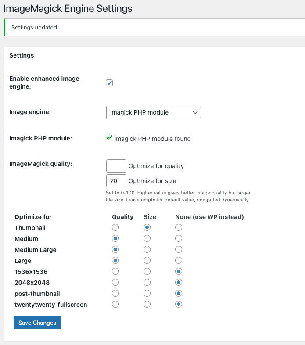The height and width of the screenshot is (345, 305).
Task: Click None (use WP instead) column header
Action: click(x=209, y=217)
